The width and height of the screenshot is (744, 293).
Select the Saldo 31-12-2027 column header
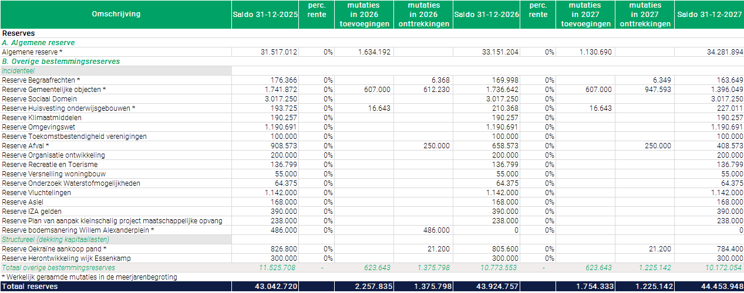[x=709, y=14]
